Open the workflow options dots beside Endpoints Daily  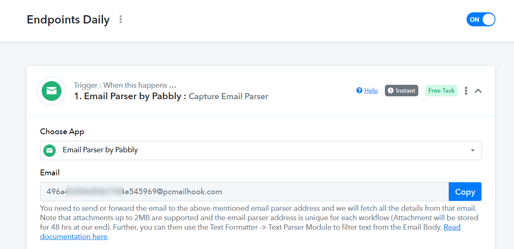tap(120, 19)
